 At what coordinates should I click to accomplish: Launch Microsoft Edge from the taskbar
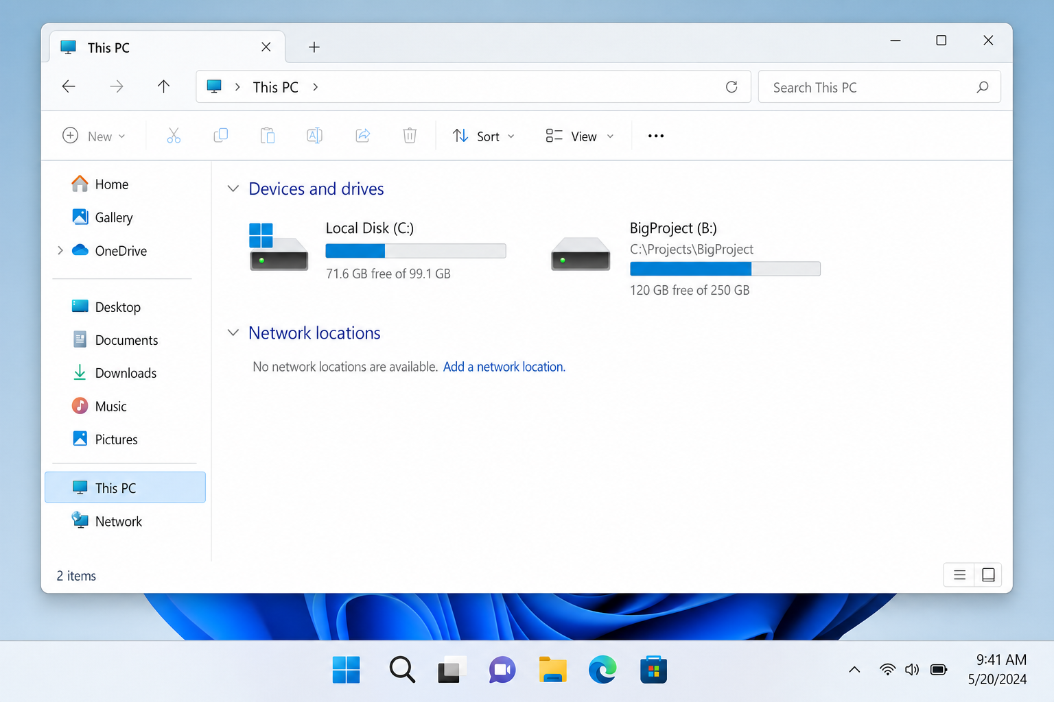tap(602, 670)
